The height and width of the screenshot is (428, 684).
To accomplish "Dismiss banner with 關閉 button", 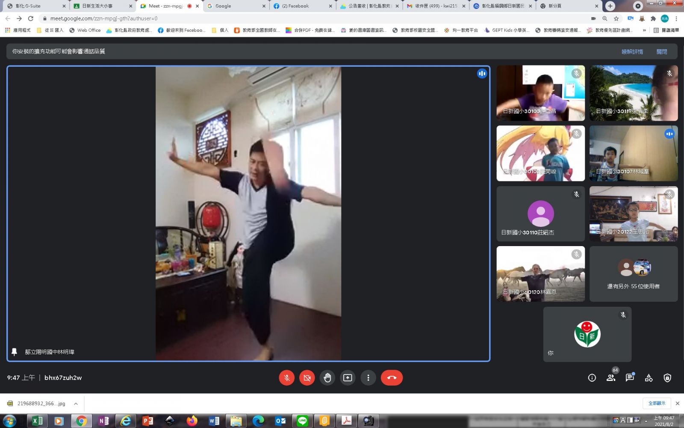I will point(662,51).
